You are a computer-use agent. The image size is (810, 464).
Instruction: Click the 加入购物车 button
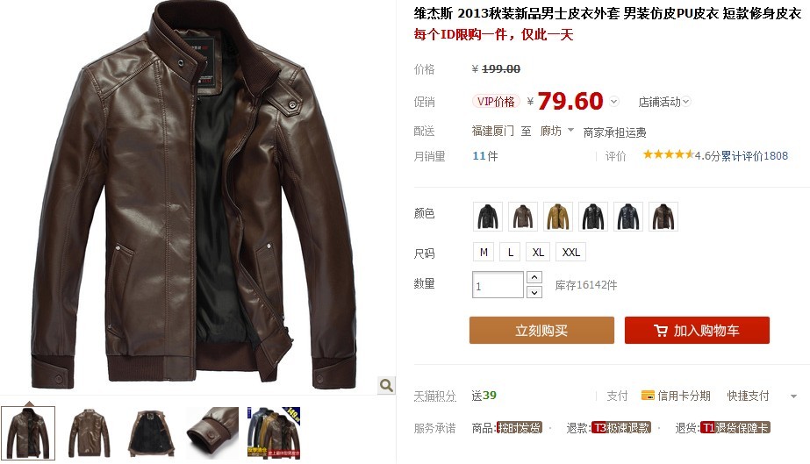[697, 331]
